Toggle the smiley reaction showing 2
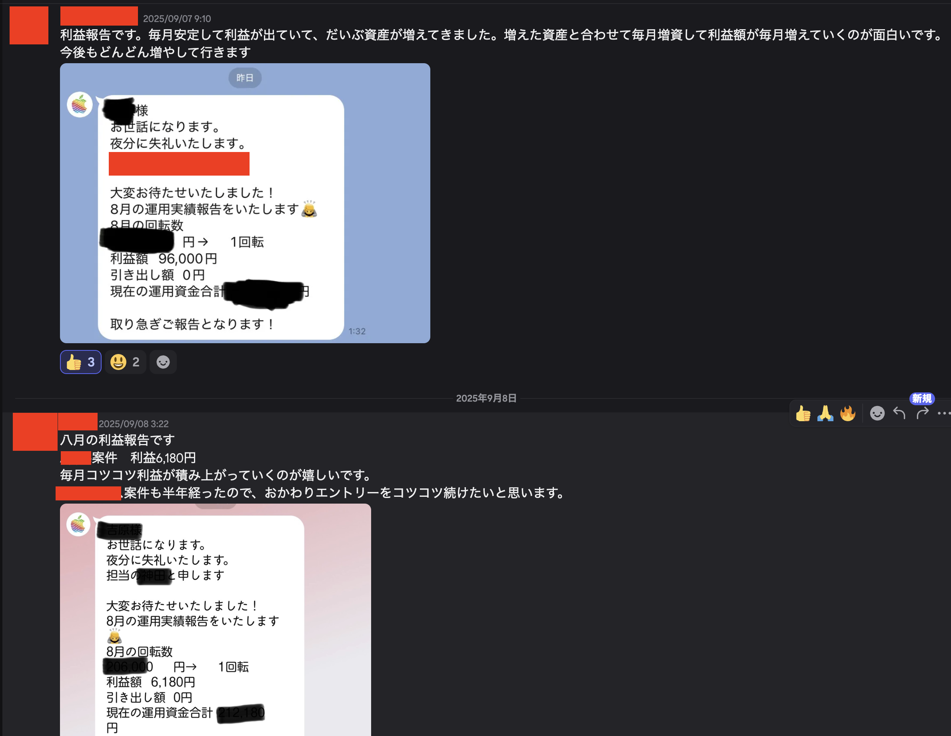 [x=126, y=362]
